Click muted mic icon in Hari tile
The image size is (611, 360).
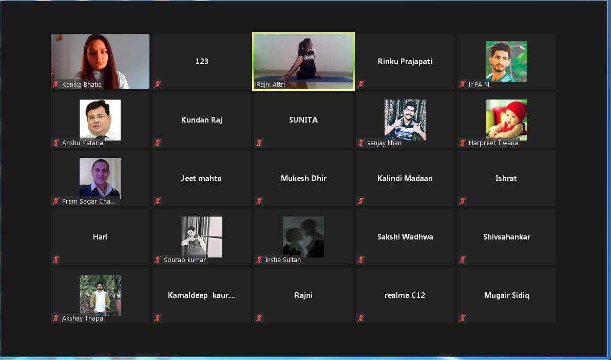pyautogui.click(x=56, y=259)
